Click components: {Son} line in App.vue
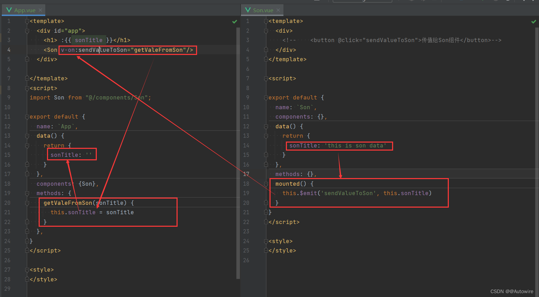Viewport: 539px width, 297px height. point(68,184)
